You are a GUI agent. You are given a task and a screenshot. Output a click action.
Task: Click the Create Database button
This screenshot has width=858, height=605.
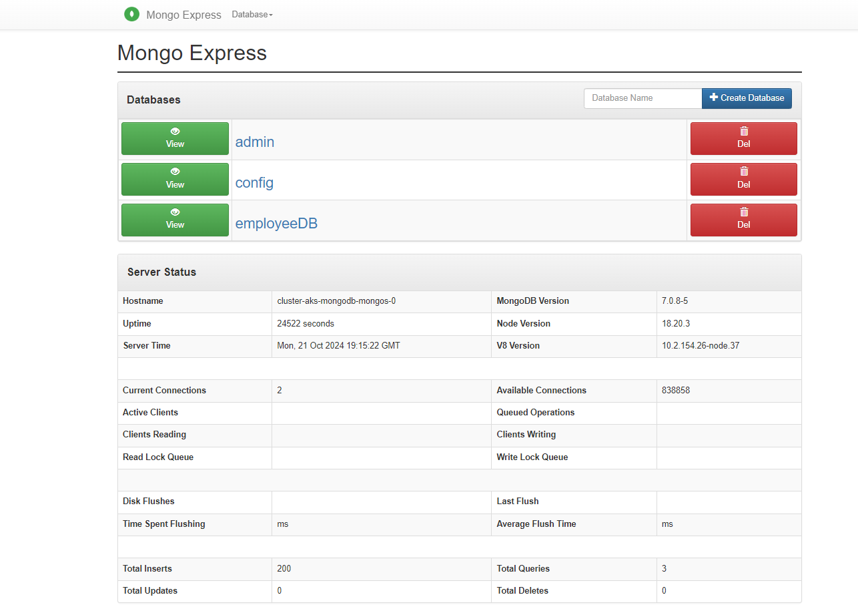click(x=747, y=98)
